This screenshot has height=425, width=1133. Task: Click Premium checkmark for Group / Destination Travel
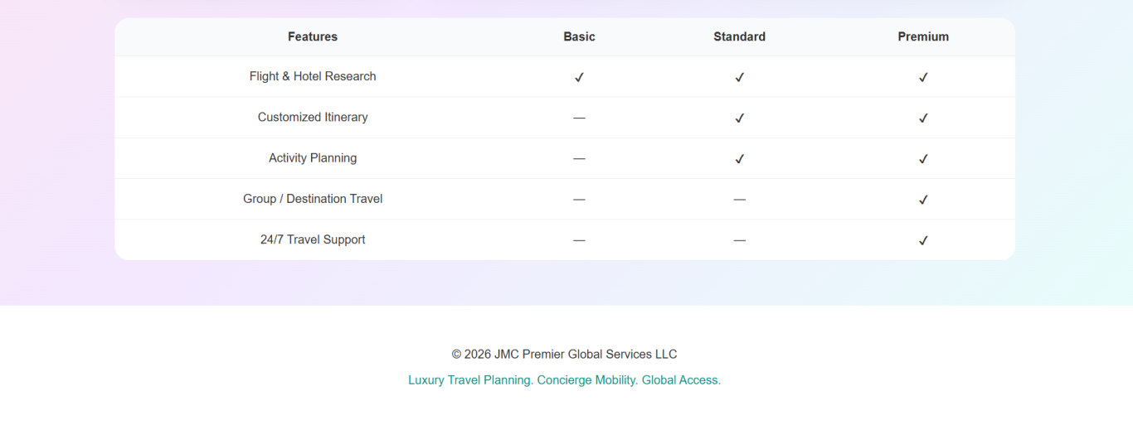923,199
